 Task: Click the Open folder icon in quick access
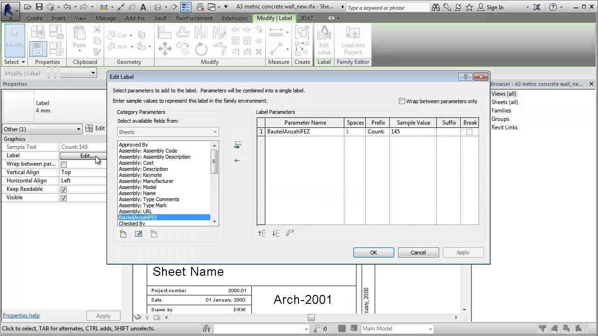coord(28,7)
